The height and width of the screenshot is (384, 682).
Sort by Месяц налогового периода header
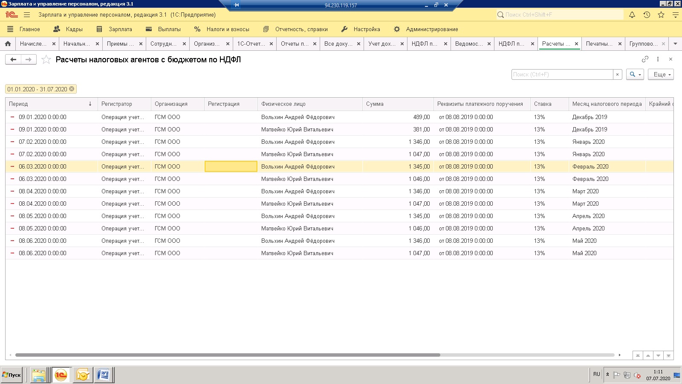pyautogui.click(x=607, y=104)
